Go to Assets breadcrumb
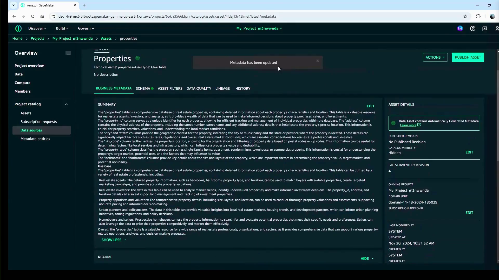 point(106,38)
